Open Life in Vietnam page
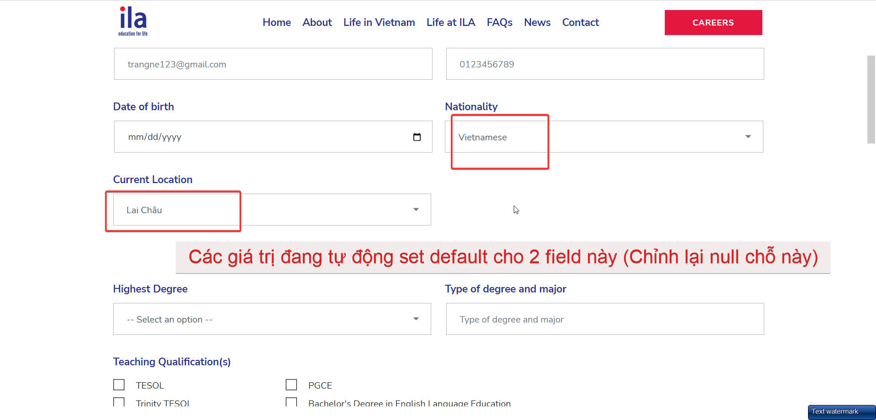876x420 pixels. tap(379, 22)
